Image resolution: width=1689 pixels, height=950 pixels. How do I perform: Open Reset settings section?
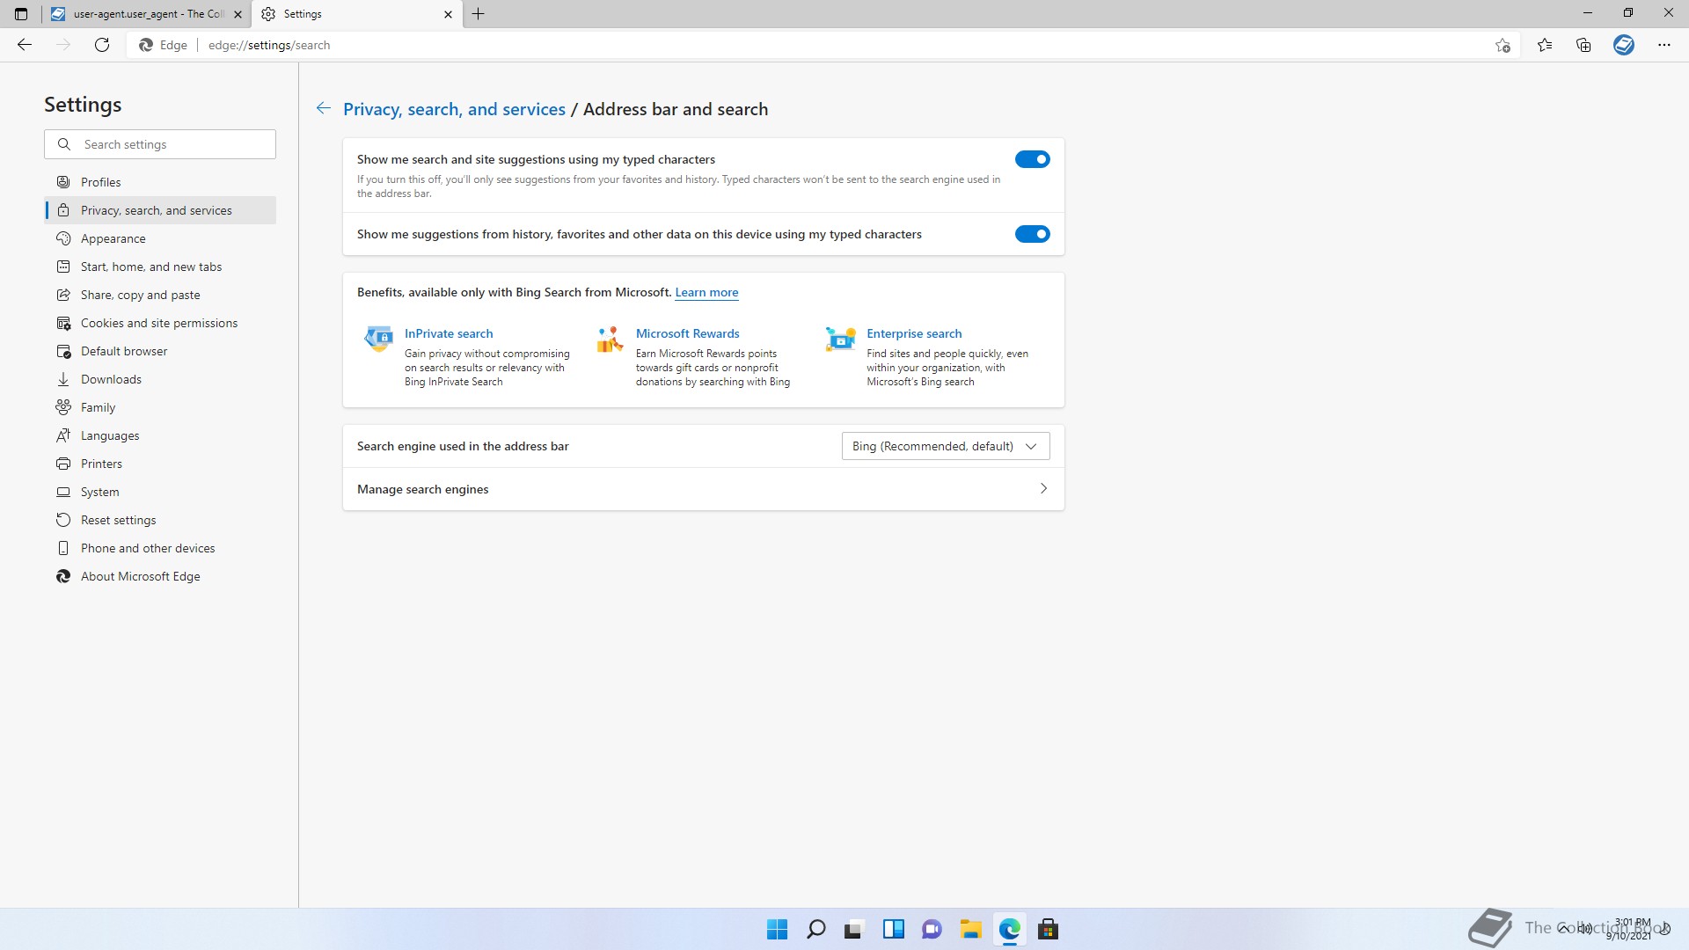160,520
